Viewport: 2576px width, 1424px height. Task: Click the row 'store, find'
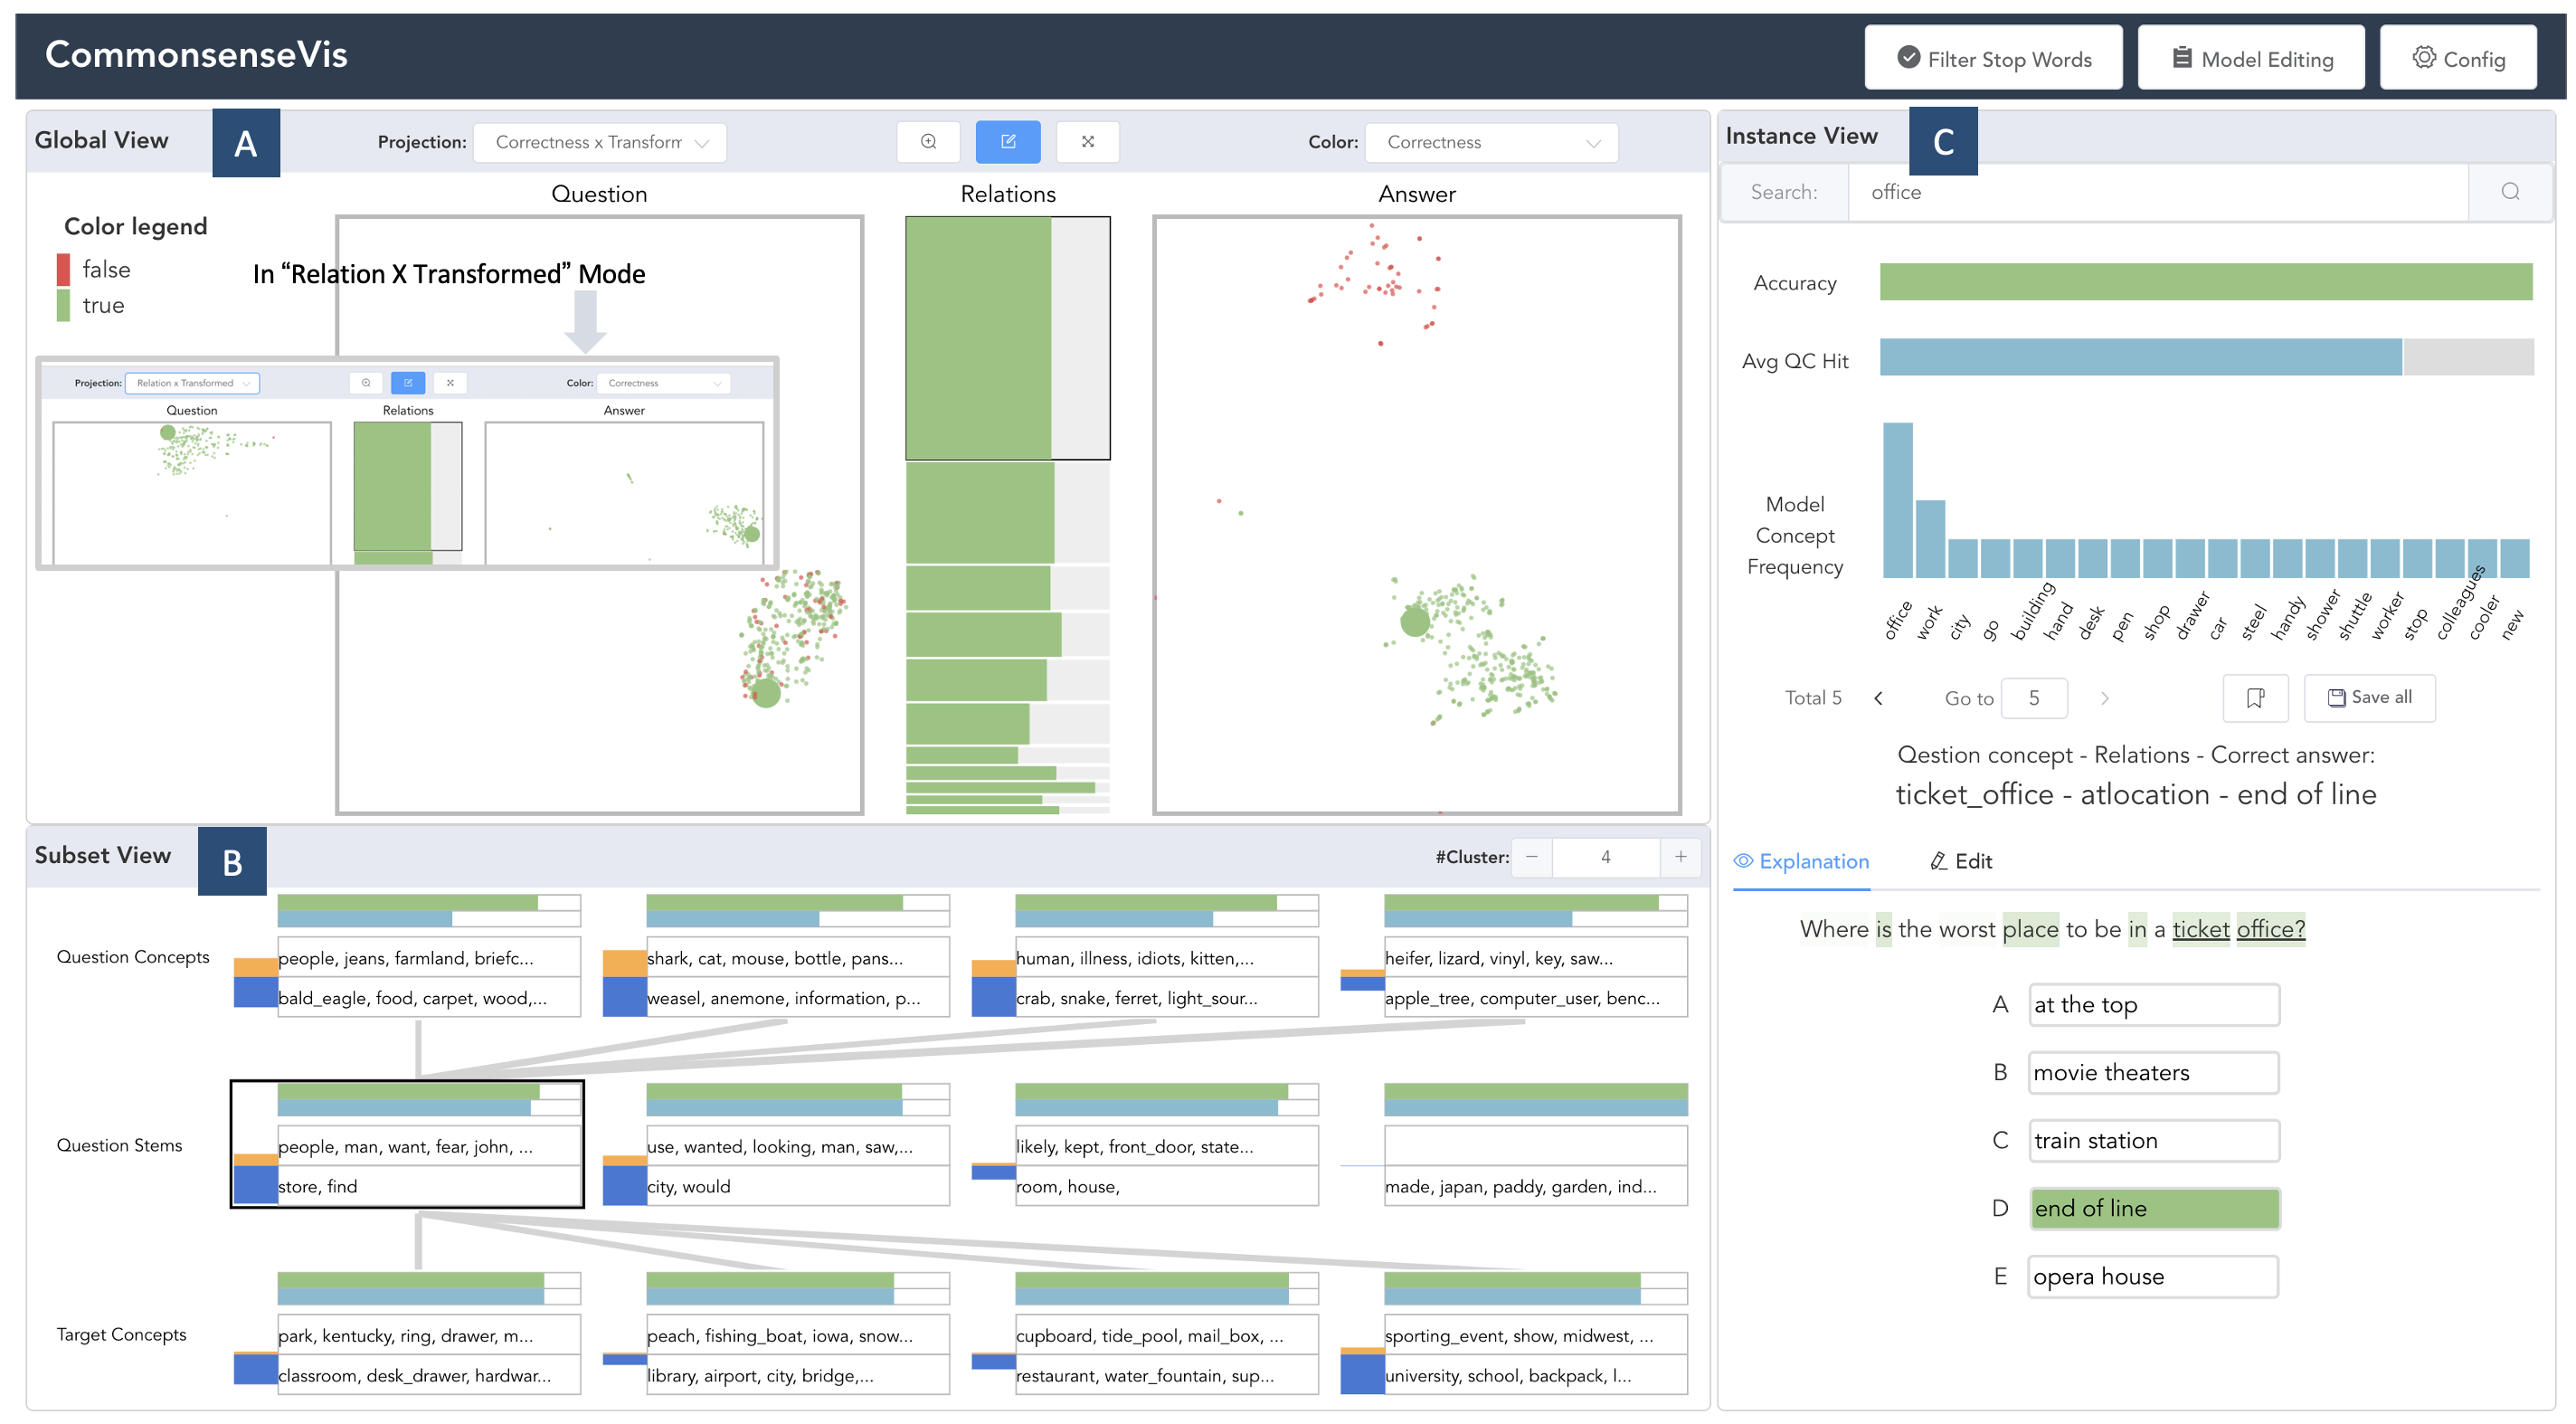click(x=428, y=1186)
